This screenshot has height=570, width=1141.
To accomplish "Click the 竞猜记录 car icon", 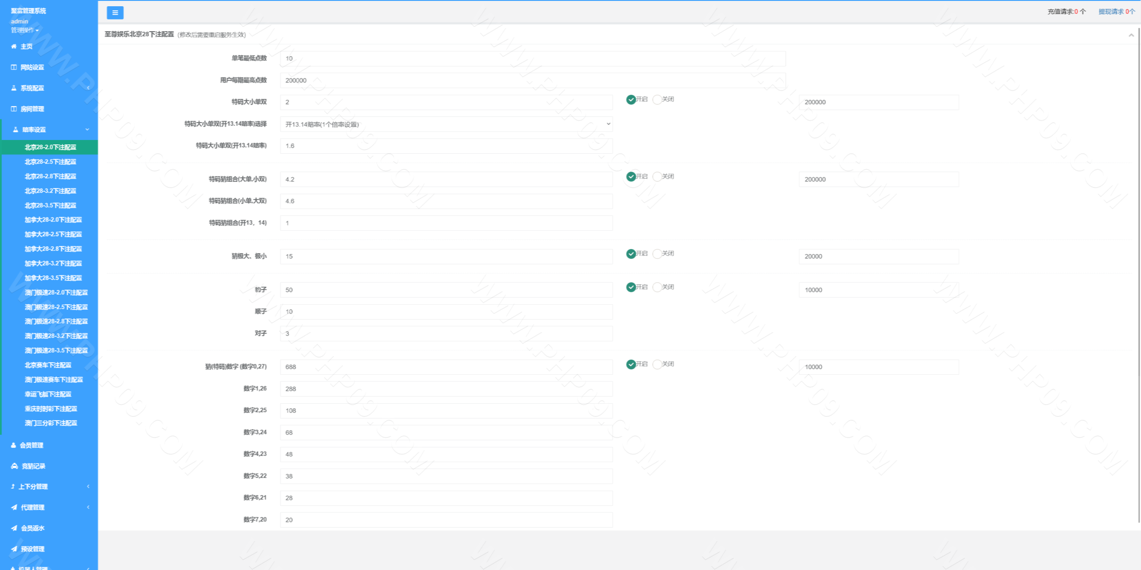I will coord(14,466).
